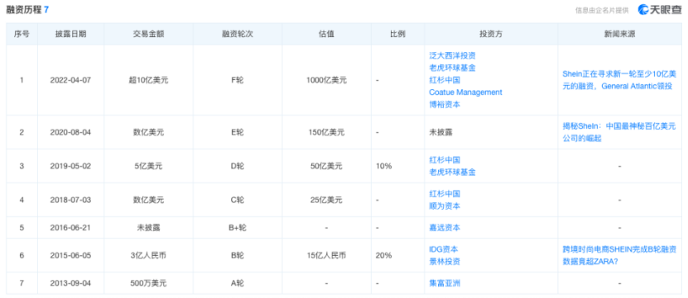Viewport: 688px width, 298px height.
Task: Click the 披露日期 column header
Action: pyautogui.click(x=70, y=34)
